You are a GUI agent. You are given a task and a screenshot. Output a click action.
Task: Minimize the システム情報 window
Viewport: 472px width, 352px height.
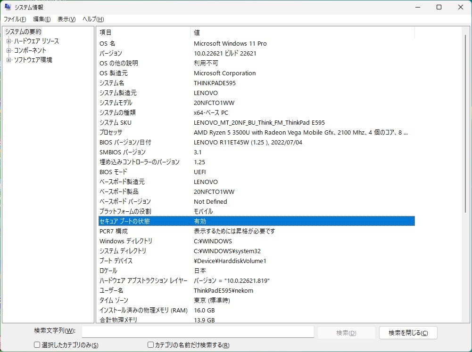417,7
